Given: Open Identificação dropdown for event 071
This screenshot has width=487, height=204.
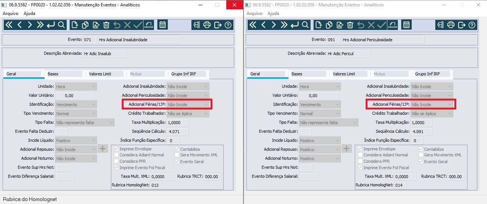Looking at the screenshot, I should pos(76,104).
